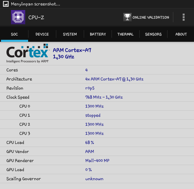Screen dimensions: 194x189
Task: Tap the 'Menyimpan screenshot...' notification text
Action: click(36, 4)
